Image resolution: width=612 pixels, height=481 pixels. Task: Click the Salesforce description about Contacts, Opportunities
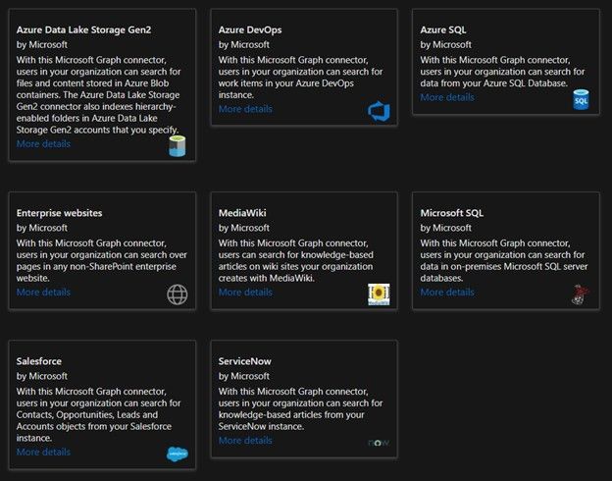click(x=98, y=414)
